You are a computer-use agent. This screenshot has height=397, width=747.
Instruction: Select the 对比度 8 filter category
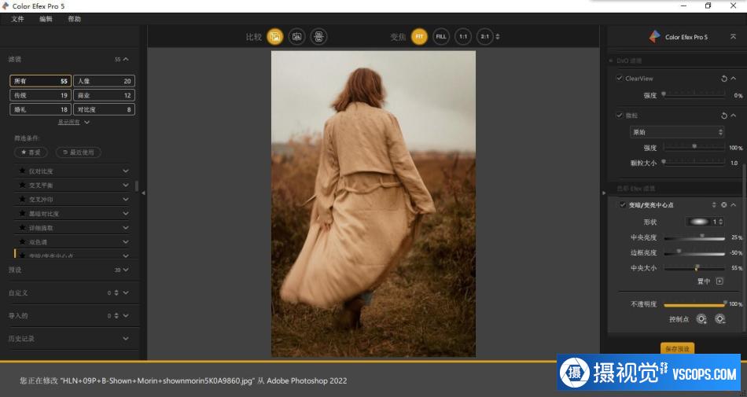coord(104,109)
